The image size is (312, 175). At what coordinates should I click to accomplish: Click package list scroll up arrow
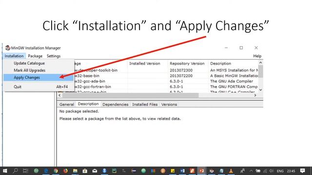pyautogui.click(x=261, y=63)
